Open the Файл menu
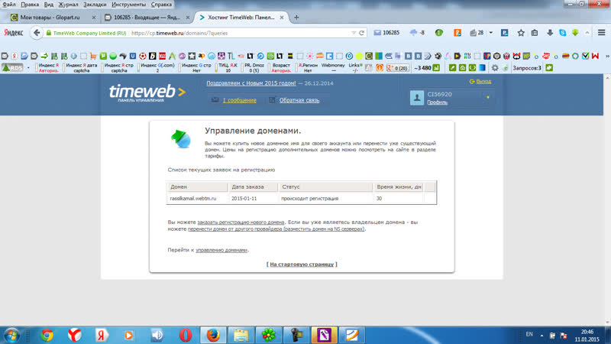The width and height of the screenshot is (611, 344). (9, 5)
